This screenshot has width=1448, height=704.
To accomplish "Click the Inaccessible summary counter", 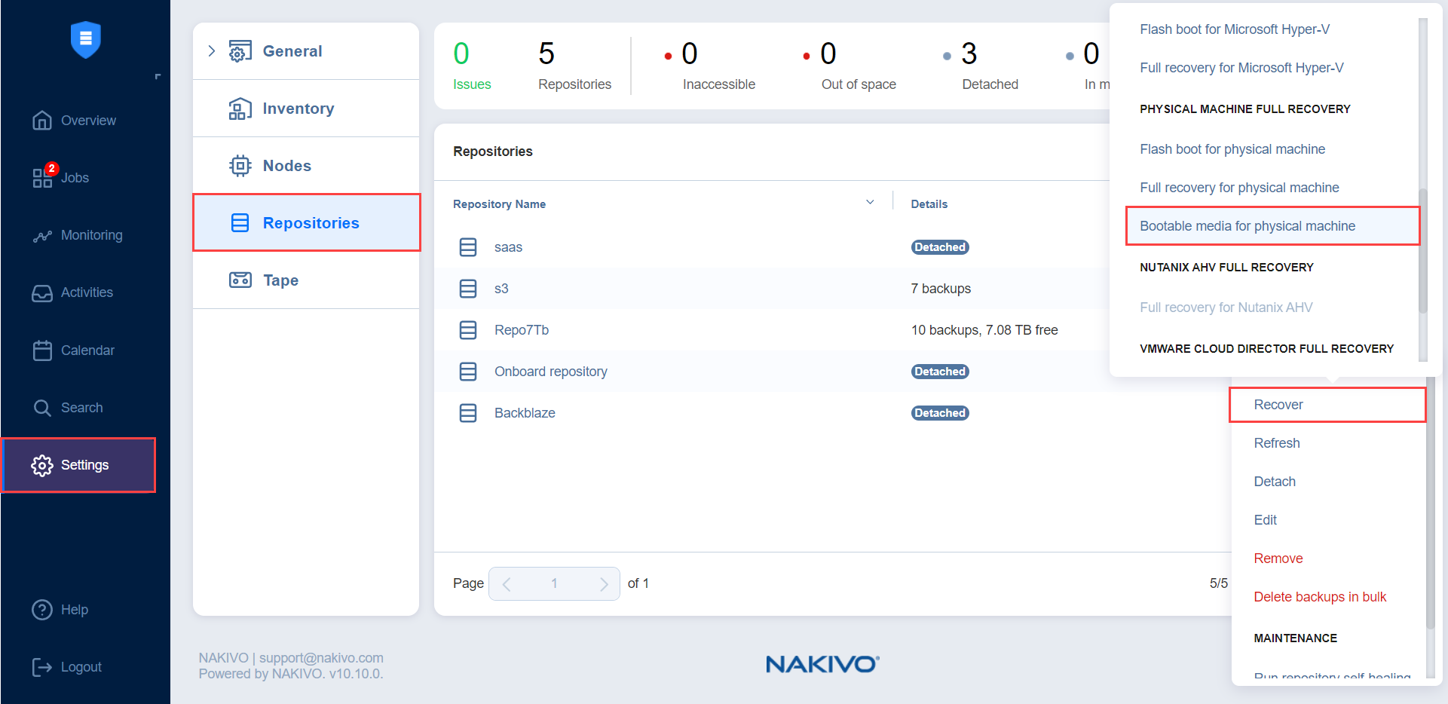I will coord(710,66).
